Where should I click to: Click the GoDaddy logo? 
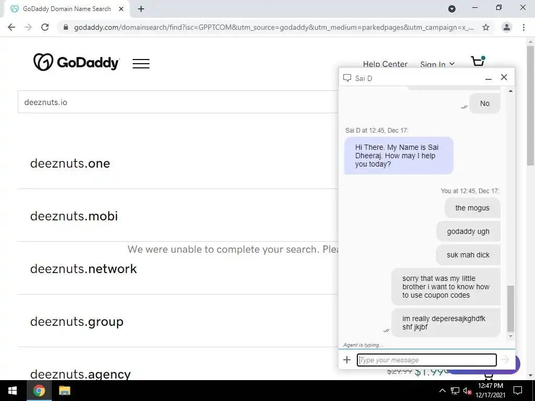point(76,63)
